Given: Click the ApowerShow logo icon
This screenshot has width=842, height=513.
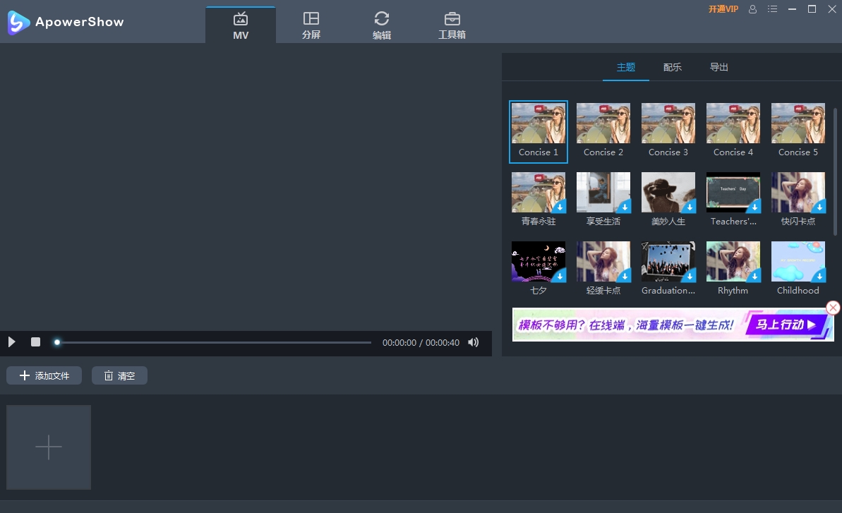Looking at the screenshot, I should [18, 22].
